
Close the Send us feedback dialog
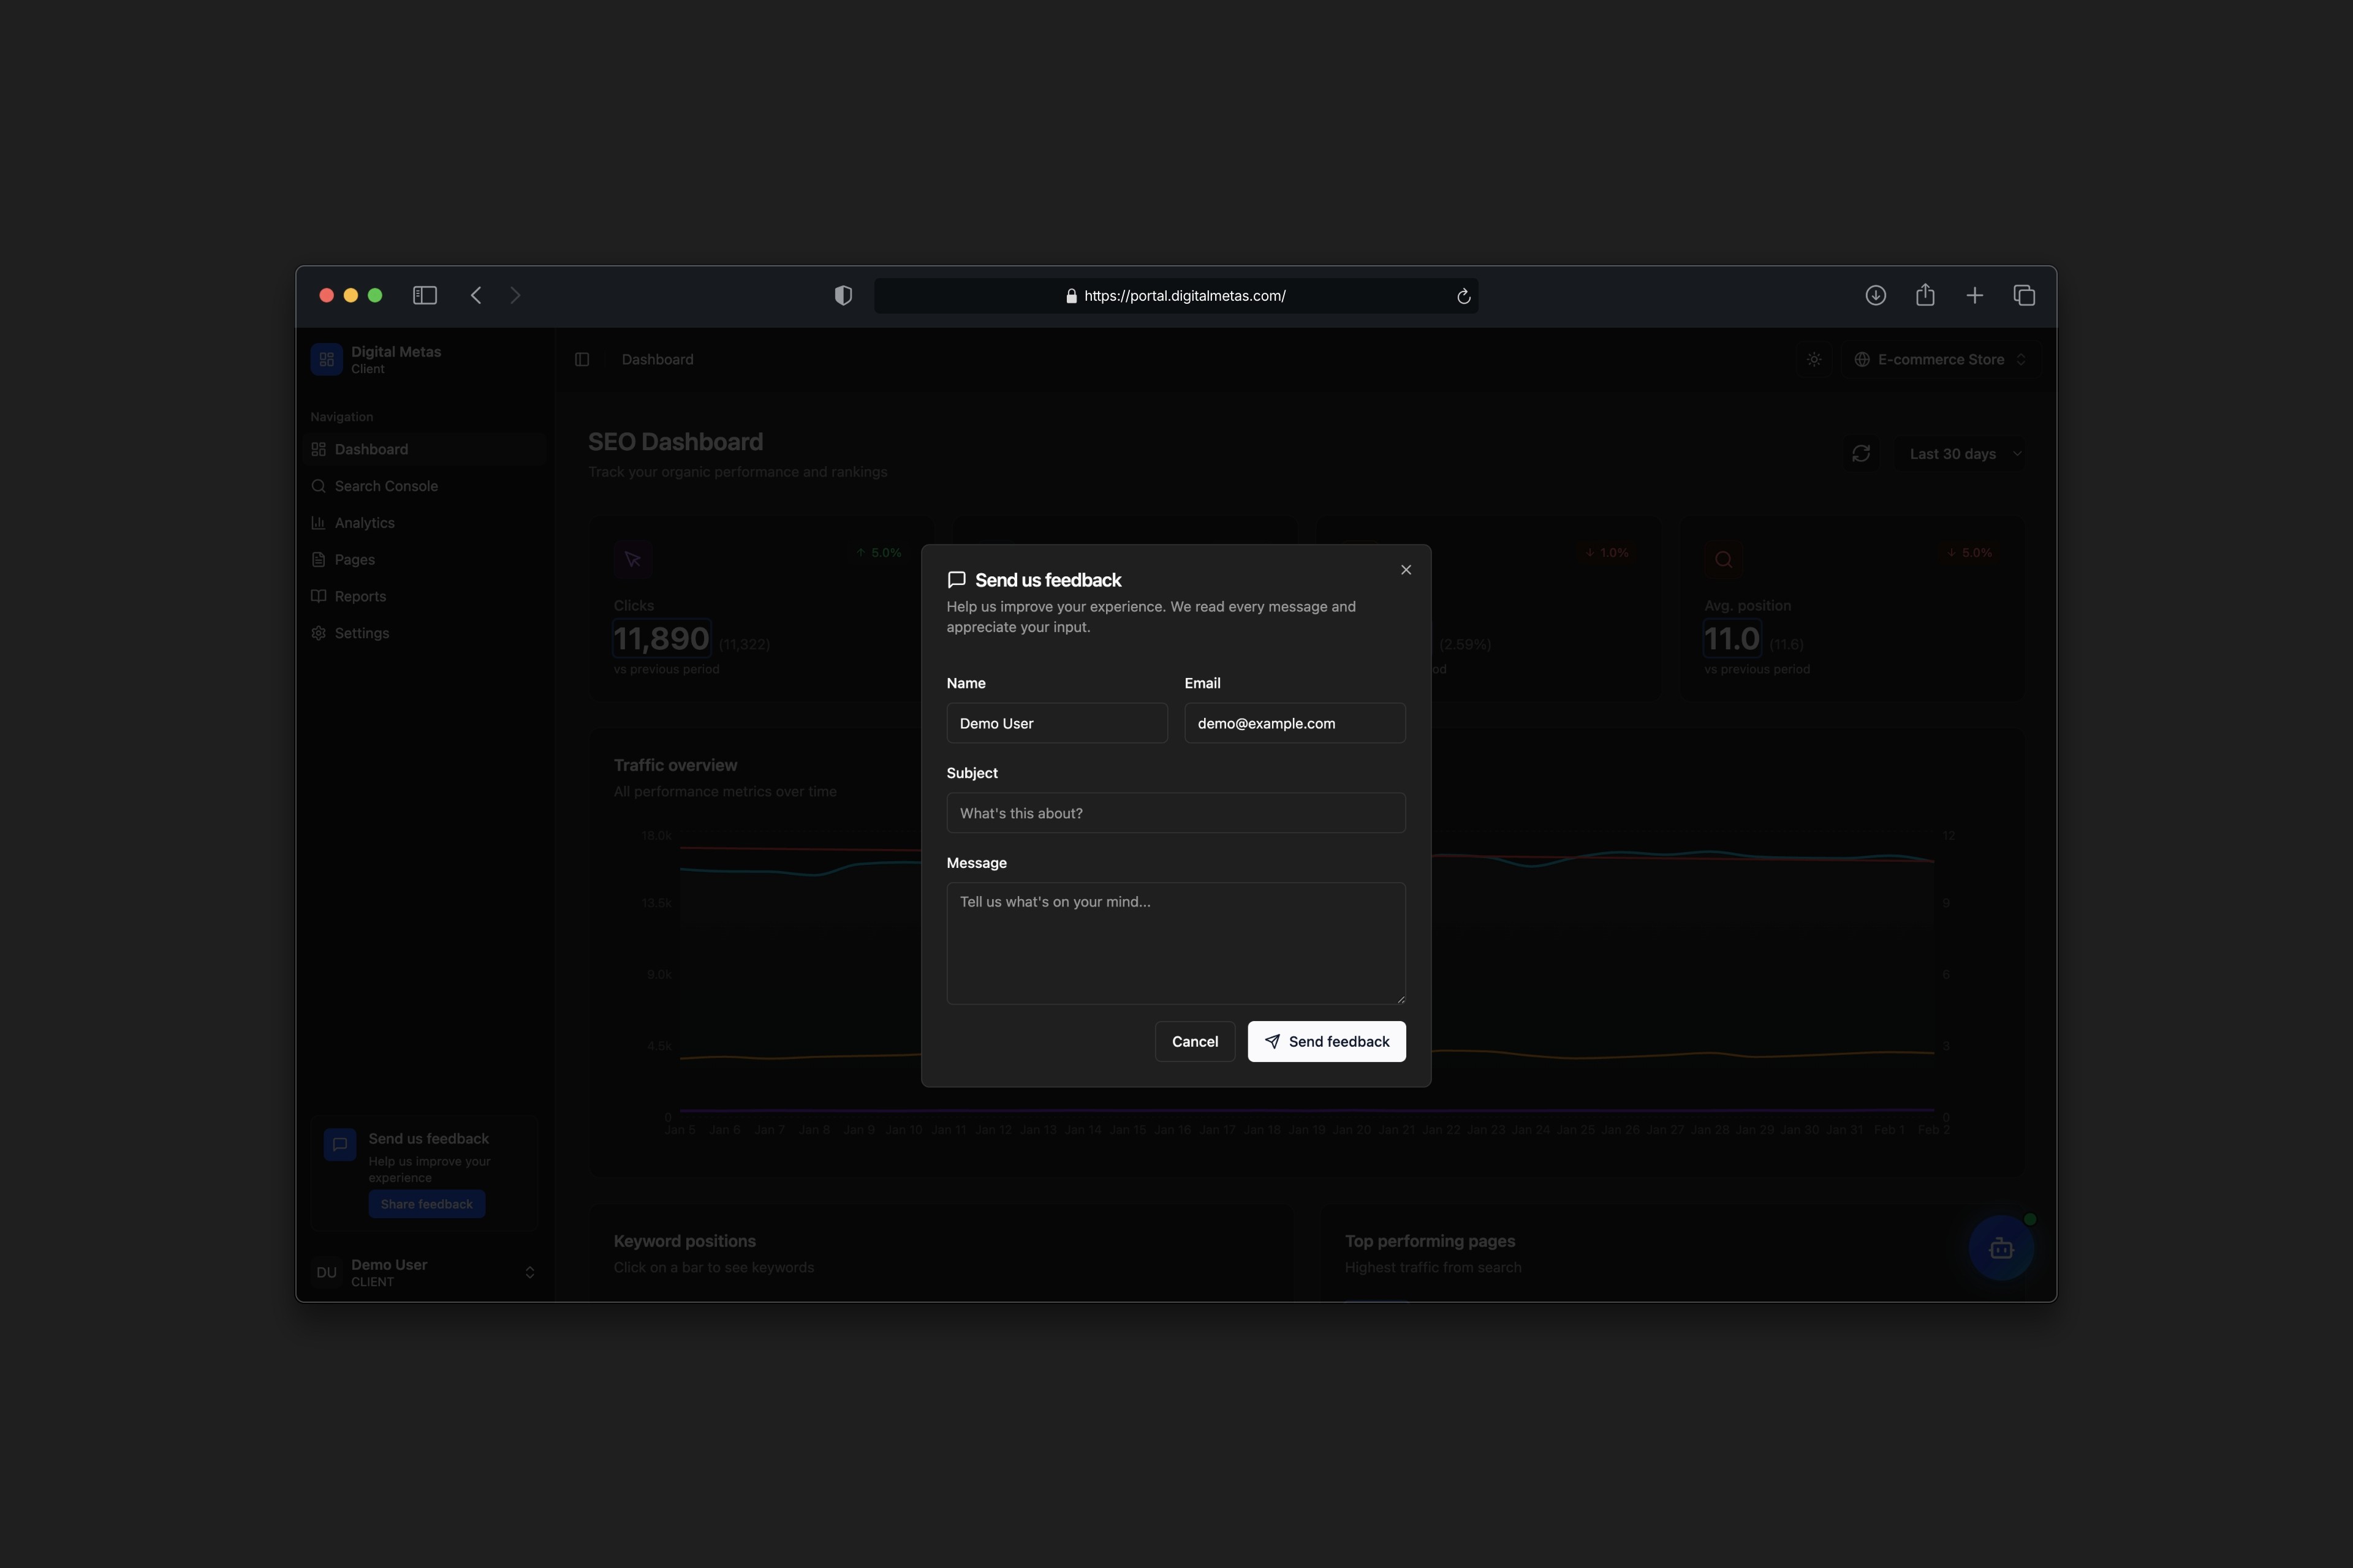(1406, 570)
